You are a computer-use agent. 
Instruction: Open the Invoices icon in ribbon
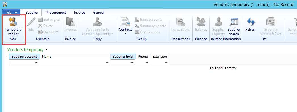(x=70, y=22)
